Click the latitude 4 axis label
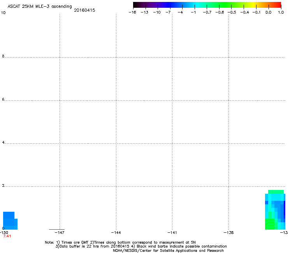288x253 pixels. point(3,142)
